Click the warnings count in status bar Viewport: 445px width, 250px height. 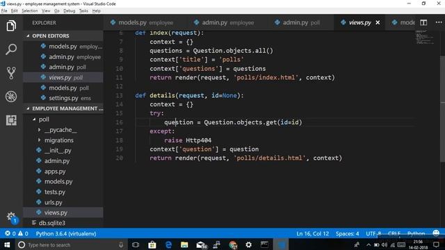pyautogui.click(x=23, y=233)
